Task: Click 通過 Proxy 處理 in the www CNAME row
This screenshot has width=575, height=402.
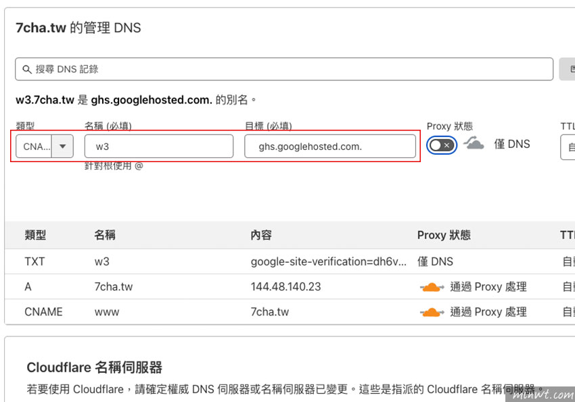Action: pos(488,312)
